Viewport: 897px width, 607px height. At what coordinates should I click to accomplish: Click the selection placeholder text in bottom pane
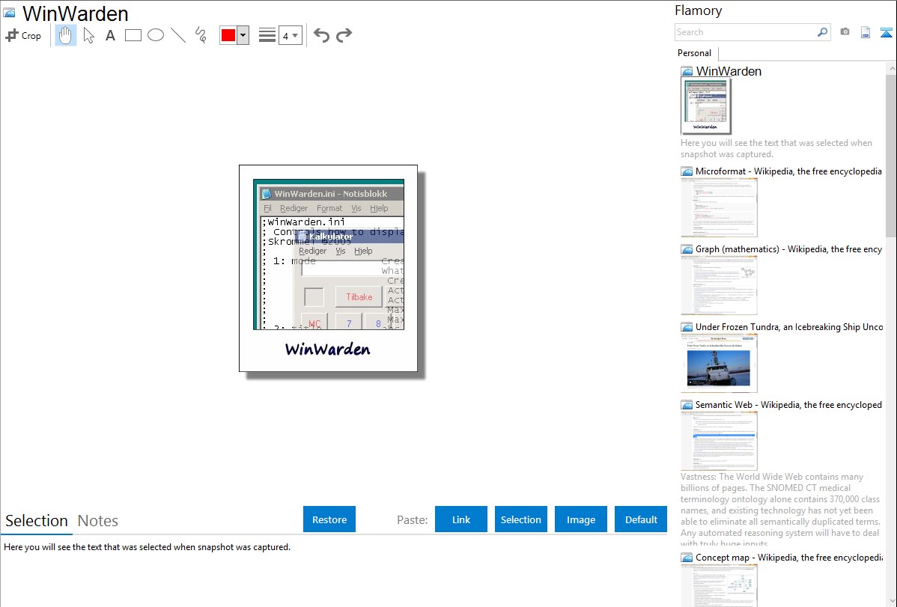pyautogui.click(x=147, y=547)
